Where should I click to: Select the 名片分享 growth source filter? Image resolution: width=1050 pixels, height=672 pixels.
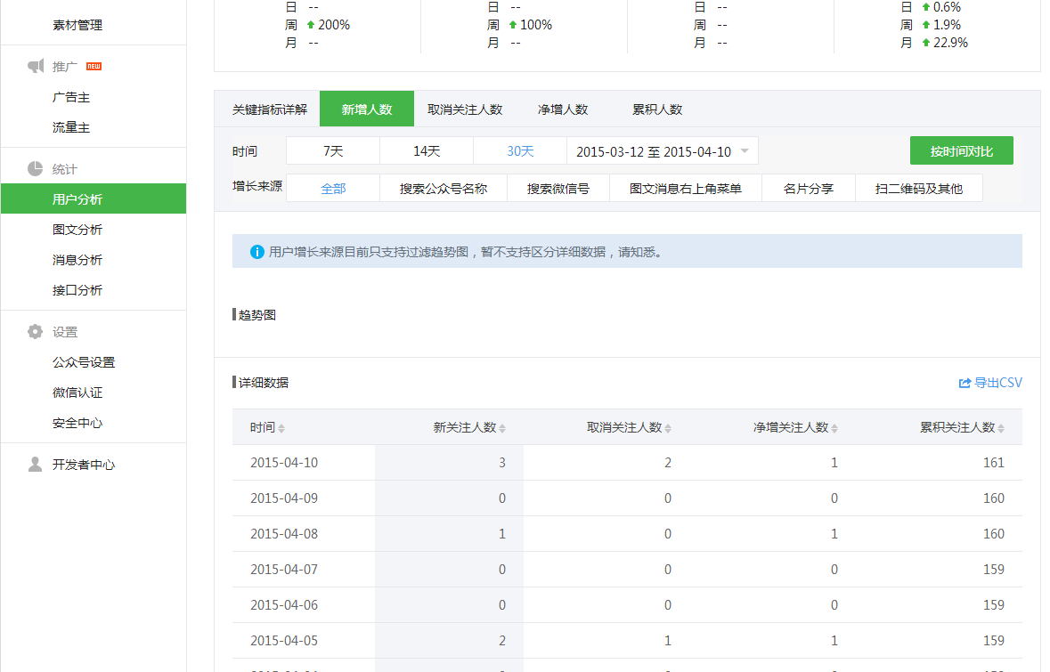point(808,188)
